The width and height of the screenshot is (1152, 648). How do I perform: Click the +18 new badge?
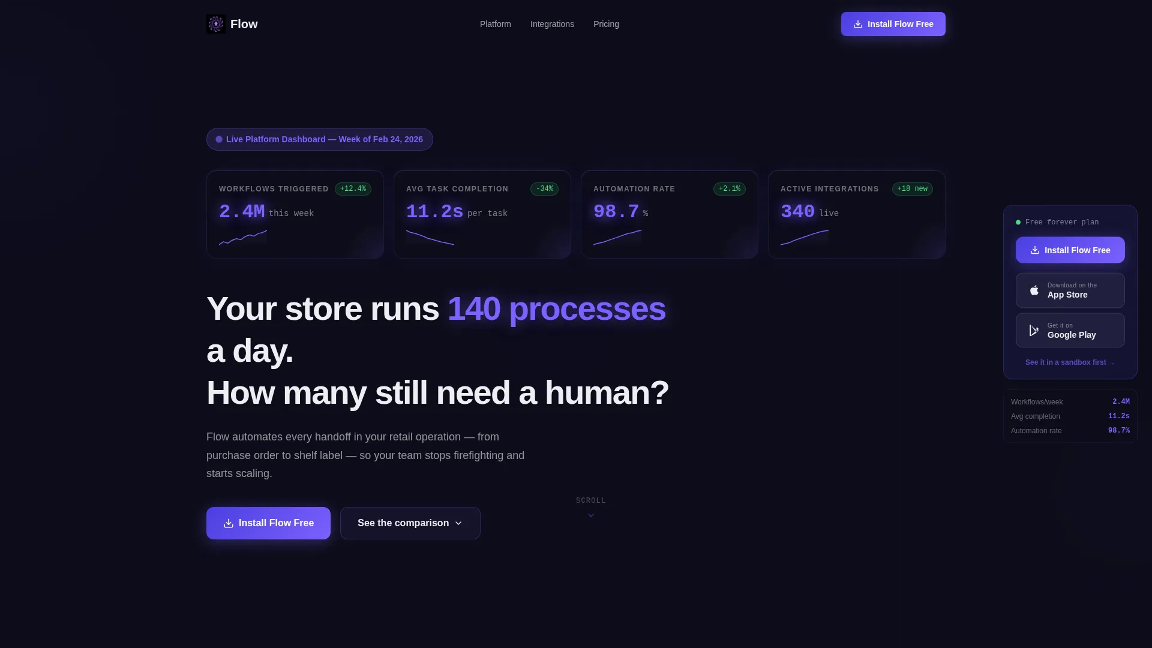click(x=913, y=189)
